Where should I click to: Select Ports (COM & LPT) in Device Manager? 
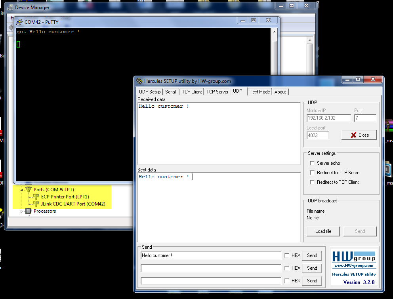pos(53,189)
